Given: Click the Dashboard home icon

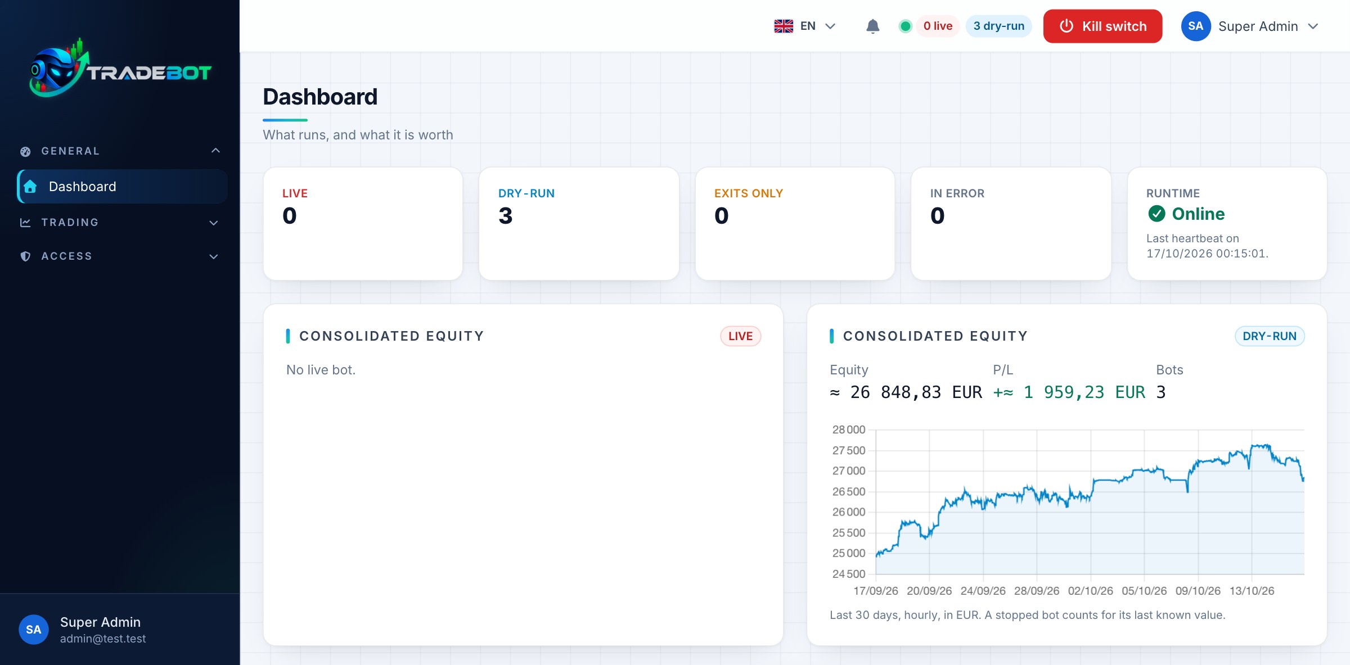Looking at the screenshot, I should (30, 187).
